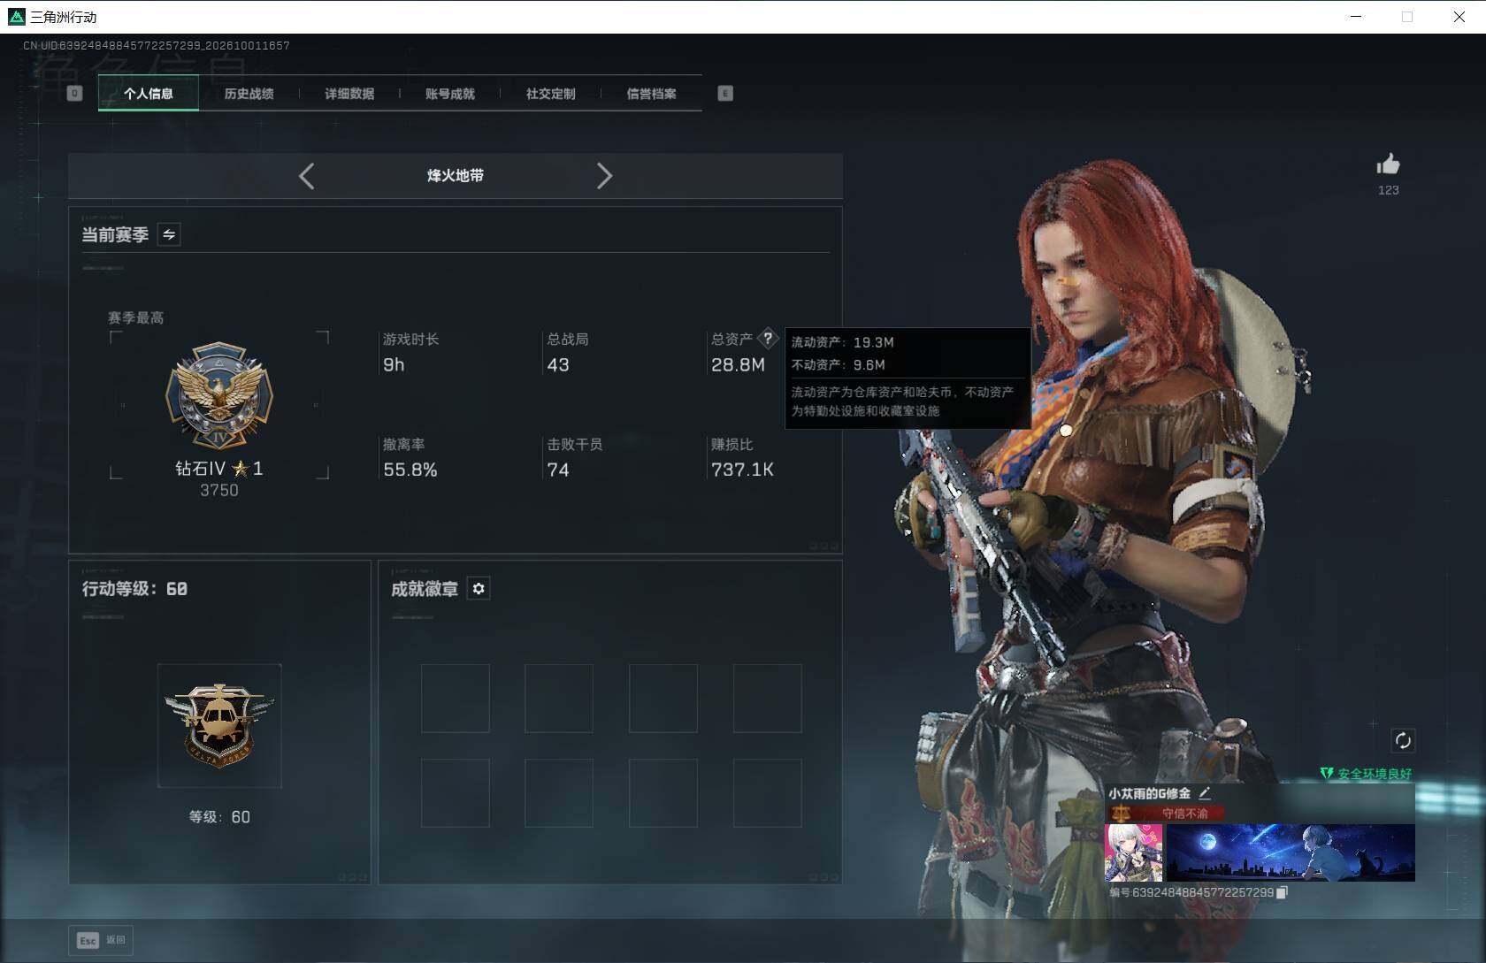The height and width of the screenshot is (963, 1486).
Task: Click the 总资产 value 28.8M
Action: tap(738, 364)
